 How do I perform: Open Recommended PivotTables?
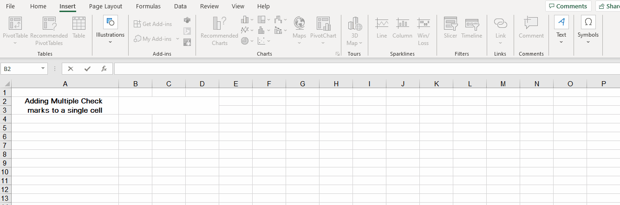pos(49,31)
